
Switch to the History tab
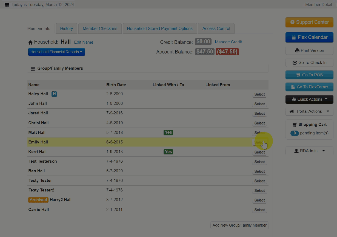click(67, 29)
